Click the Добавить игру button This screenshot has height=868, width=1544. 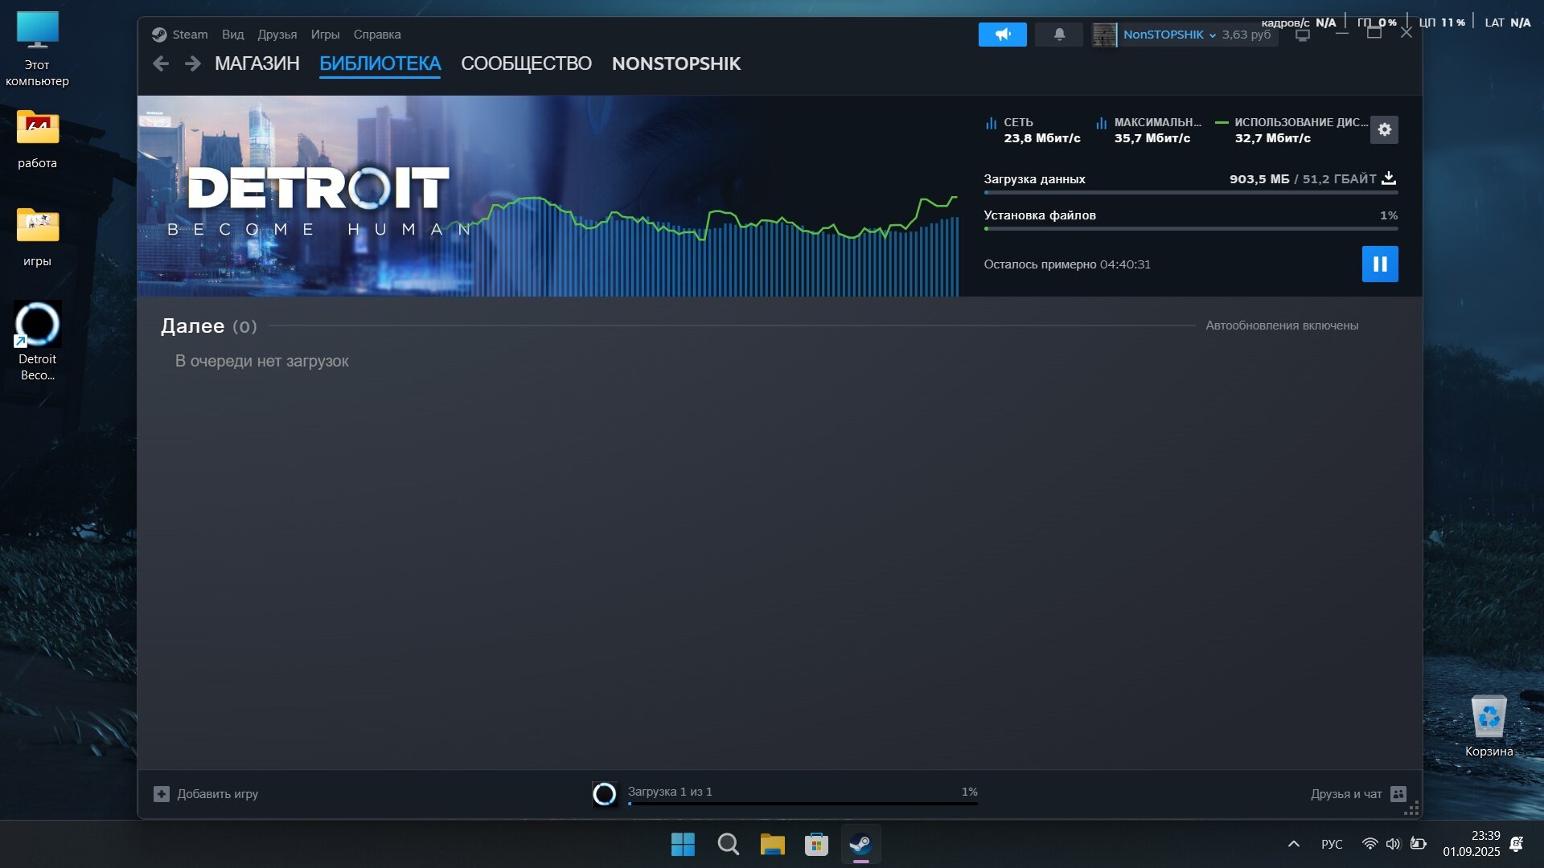206,793
